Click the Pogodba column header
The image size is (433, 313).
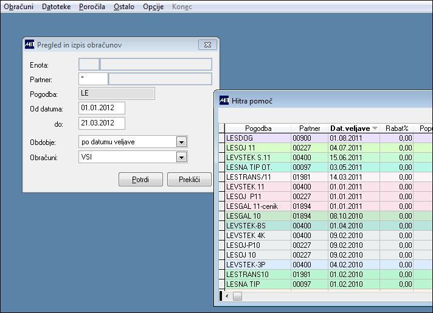point(258,128)
